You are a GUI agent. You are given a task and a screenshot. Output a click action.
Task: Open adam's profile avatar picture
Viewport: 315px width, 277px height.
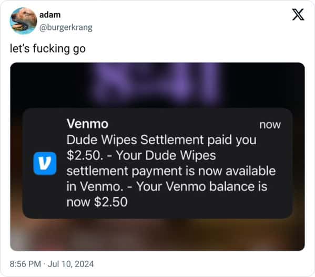point(23,21)
